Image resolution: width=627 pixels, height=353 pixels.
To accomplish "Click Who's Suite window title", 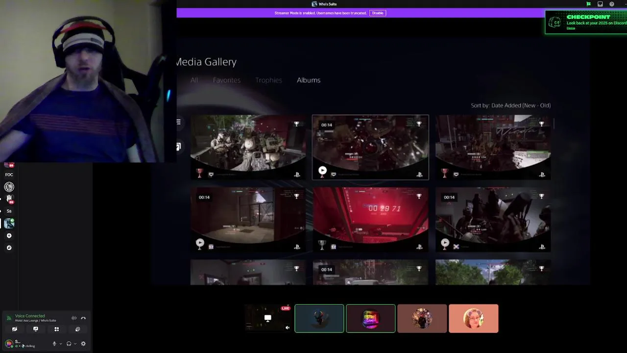I will [328, 4].
